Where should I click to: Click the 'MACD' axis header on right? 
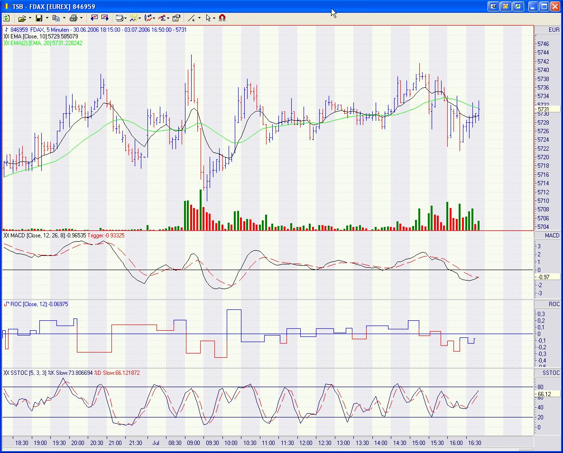click(552, 236)
